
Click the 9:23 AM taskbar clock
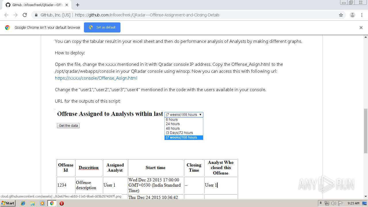pyautogui.click(x=353, y=203)
